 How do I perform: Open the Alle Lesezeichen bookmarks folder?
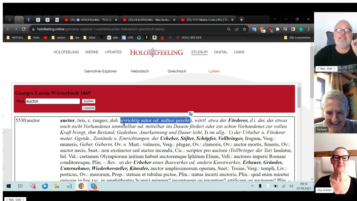[x=297, y=37]
